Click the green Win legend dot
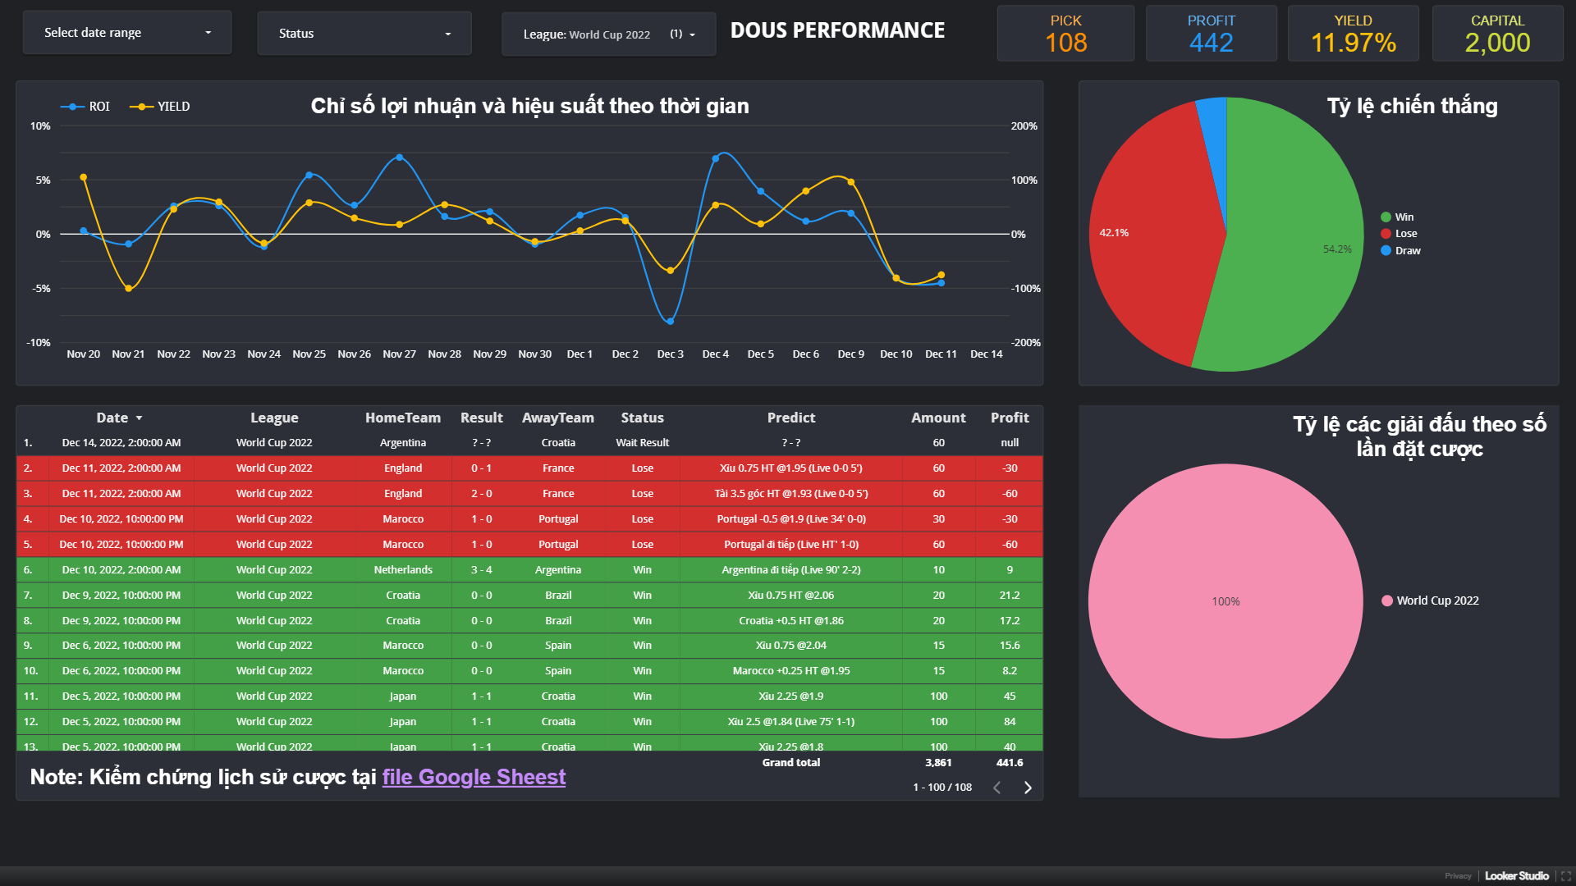1576x886 pixels. 1386,217
